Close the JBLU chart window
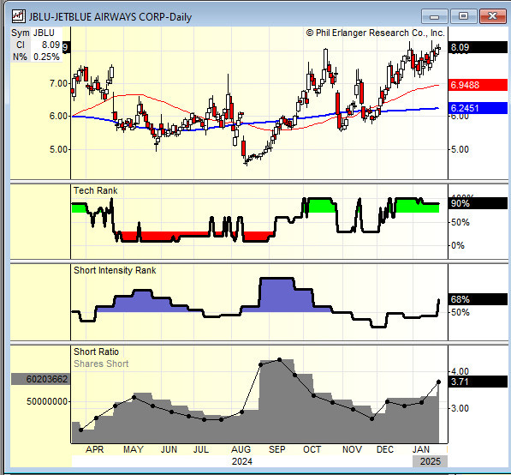This screenshot has width=511, height=475. [x=493, y=16]
